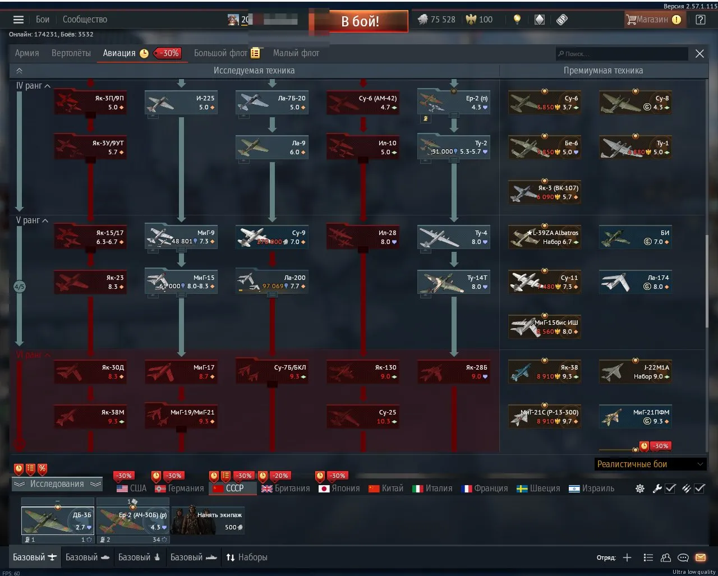
Task: Click the 4/5 rank progress indicator
Action: 19,287
